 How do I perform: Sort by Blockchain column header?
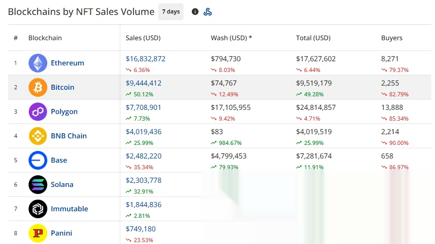pyautogui.click(x=45, y=38)
